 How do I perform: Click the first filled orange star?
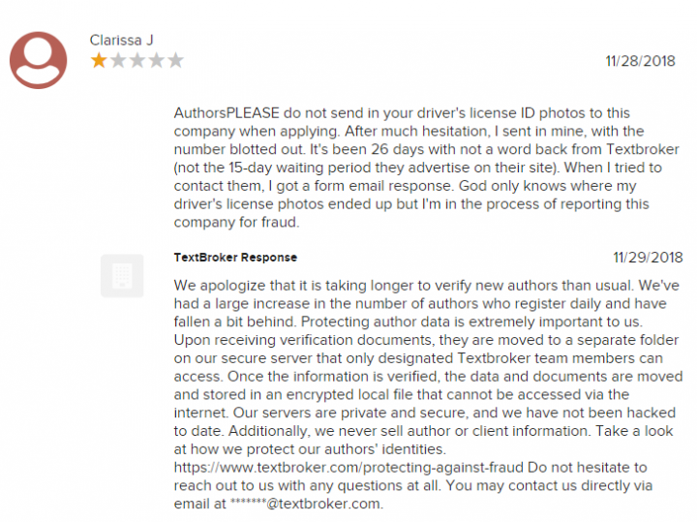[x=99, y=61]
